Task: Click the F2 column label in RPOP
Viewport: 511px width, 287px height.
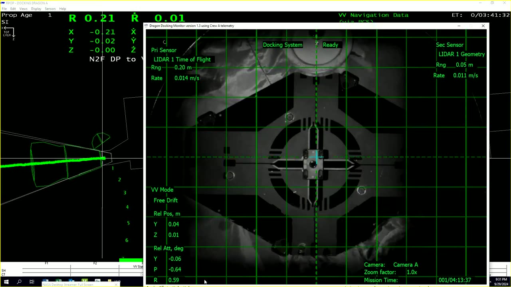Action: pos(95,263)
